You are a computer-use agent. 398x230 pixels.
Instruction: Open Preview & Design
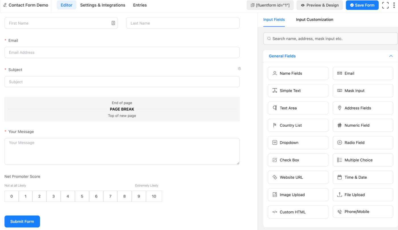(x=320, y=5)
